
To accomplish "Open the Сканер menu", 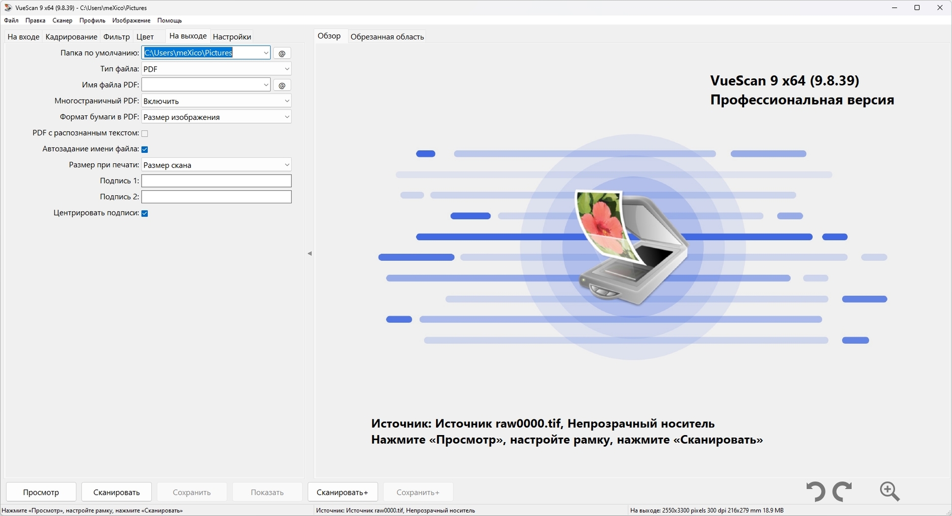I will pos(62,20).
